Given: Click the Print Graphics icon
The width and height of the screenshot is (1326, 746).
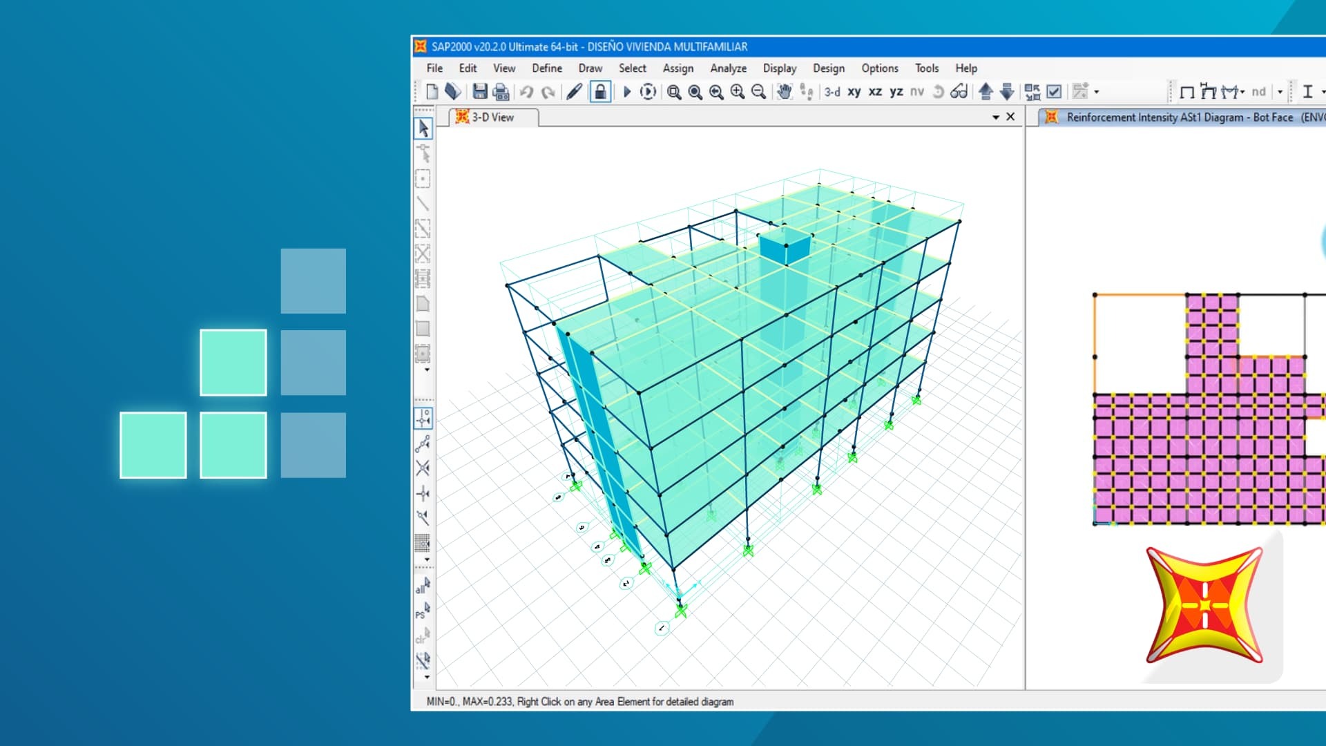Looking at the screenshot, I should [x=501, y=91].
